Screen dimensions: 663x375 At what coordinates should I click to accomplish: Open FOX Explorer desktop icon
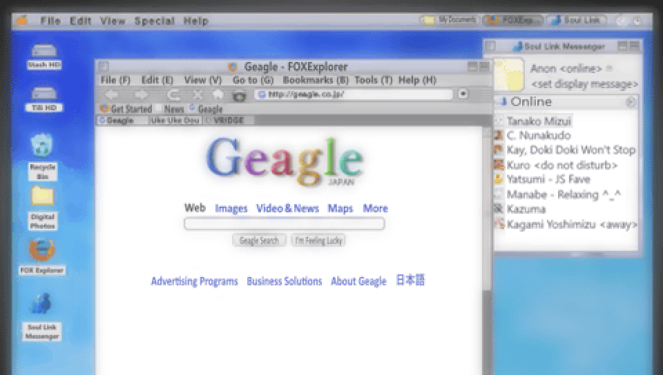tap(42, 256)
